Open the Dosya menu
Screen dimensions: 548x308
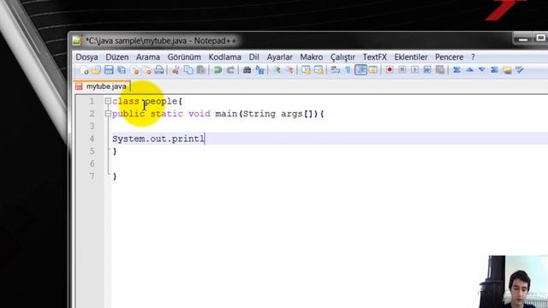click(x=86, y=57)
